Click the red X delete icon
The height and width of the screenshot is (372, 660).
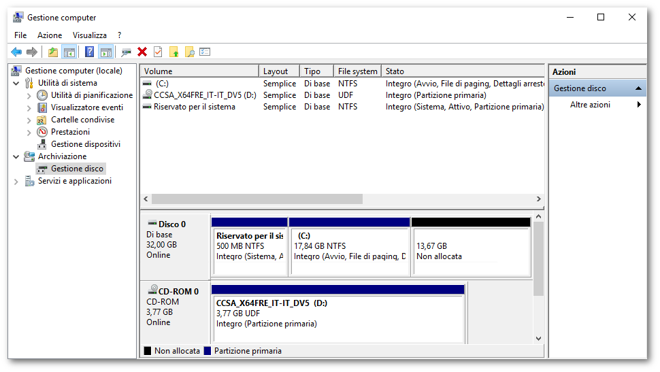click(142, 52)
